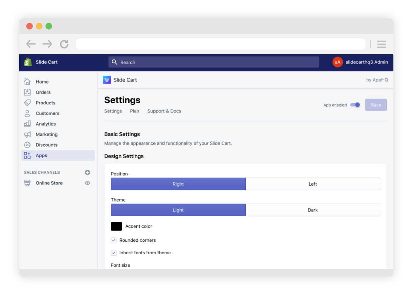
Task: Click the Design Settings heading
Action: (x=124, y=156)
